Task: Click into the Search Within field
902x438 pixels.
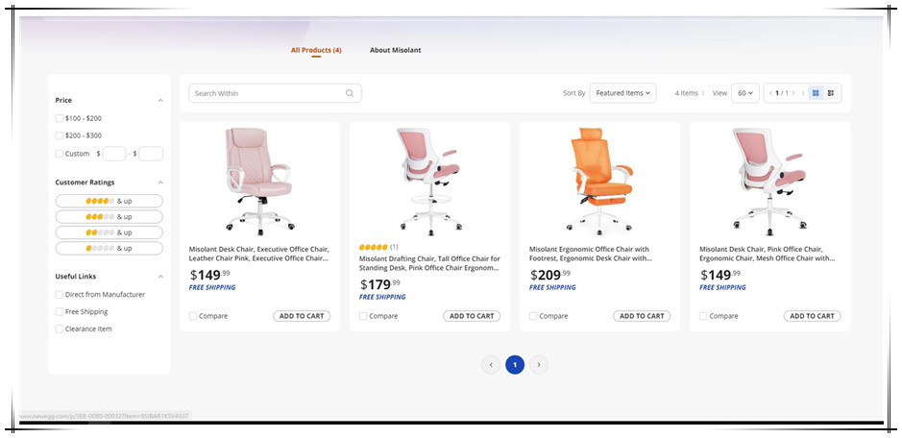Action: point(266,93)
